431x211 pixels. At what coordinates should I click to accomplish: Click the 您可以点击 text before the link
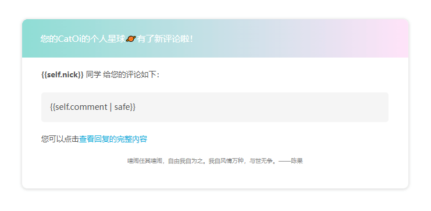[60, 140]
